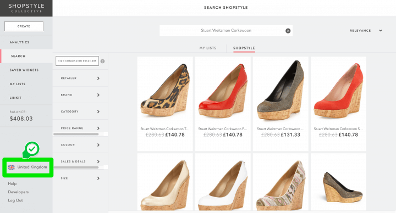
Task: Expand the Category filter
Action: [x=80, y=111]
